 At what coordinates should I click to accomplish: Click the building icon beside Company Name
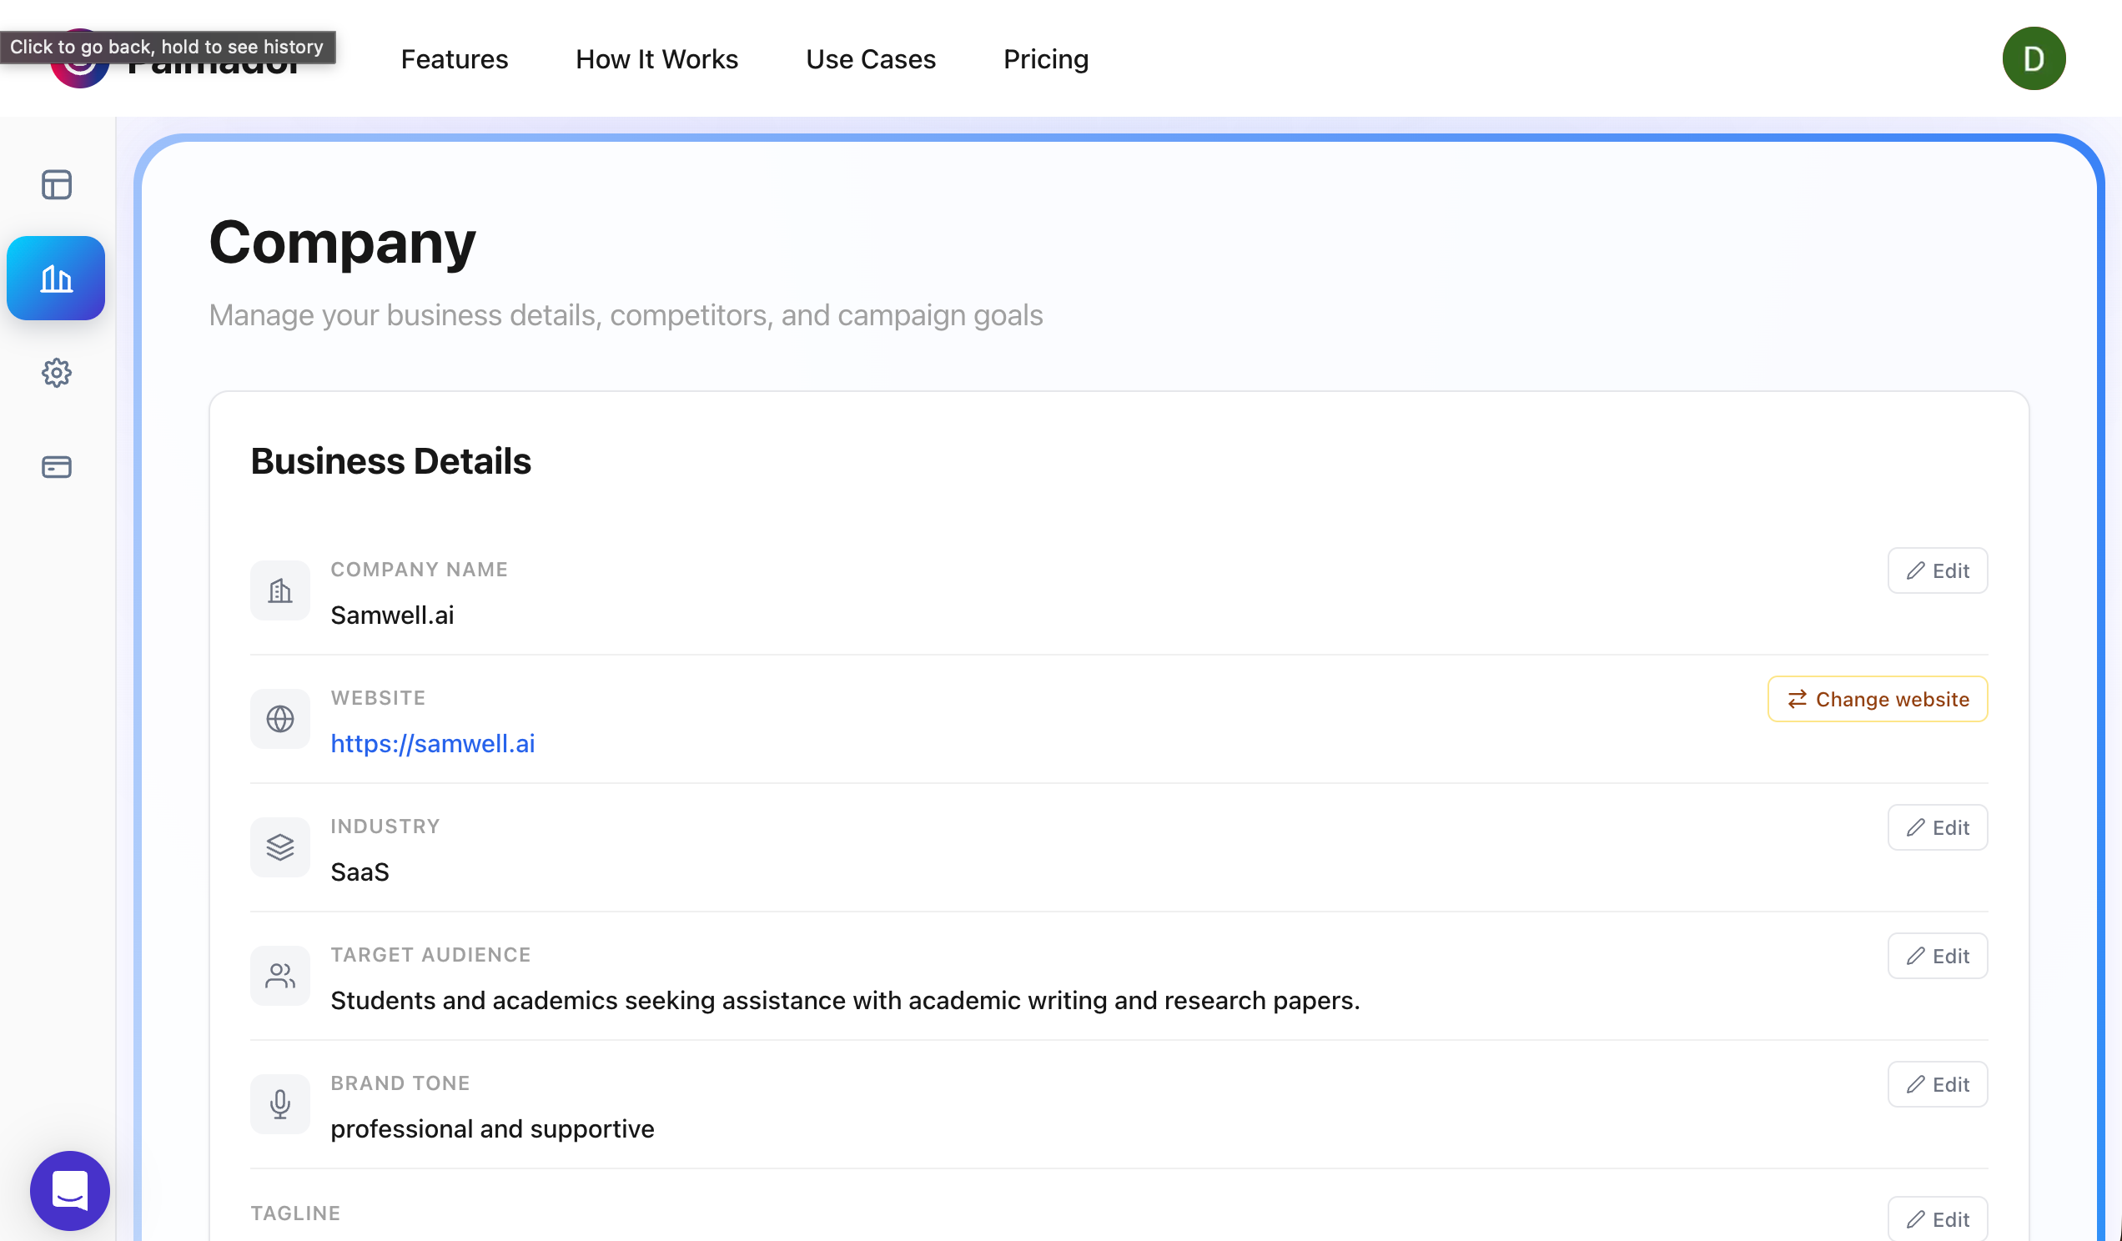280,591
